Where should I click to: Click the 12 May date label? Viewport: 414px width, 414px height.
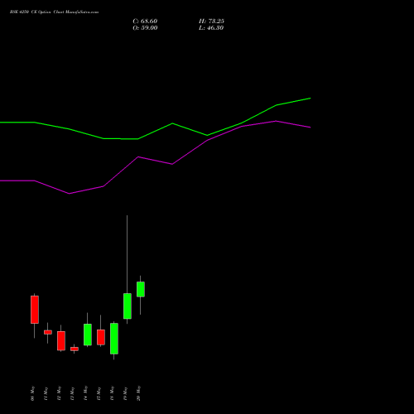60,393
